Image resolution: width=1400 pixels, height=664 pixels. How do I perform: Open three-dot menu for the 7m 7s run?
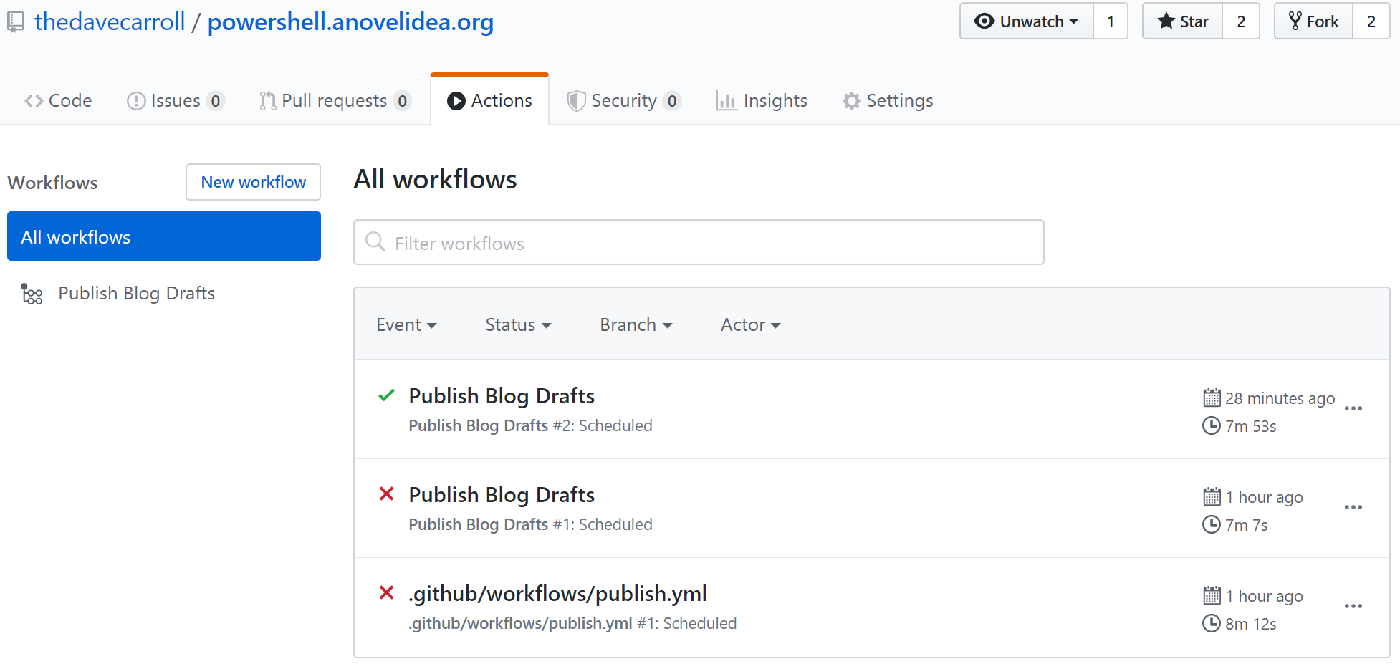(x=1353, y=508)
